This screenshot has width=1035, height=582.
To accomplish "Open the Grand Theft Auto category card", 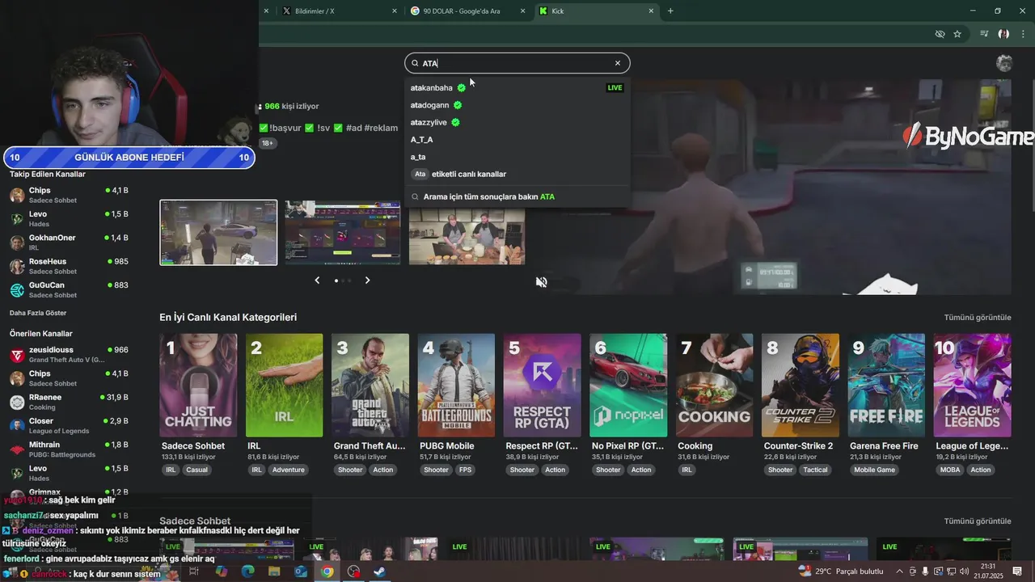I will 370,386.
